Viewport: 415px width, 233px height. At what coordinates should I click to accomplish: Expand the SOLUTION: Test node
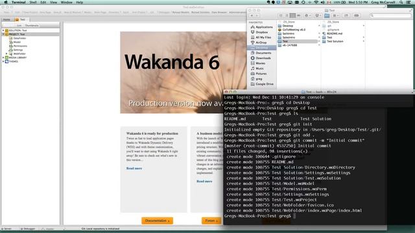coord(3,30)
